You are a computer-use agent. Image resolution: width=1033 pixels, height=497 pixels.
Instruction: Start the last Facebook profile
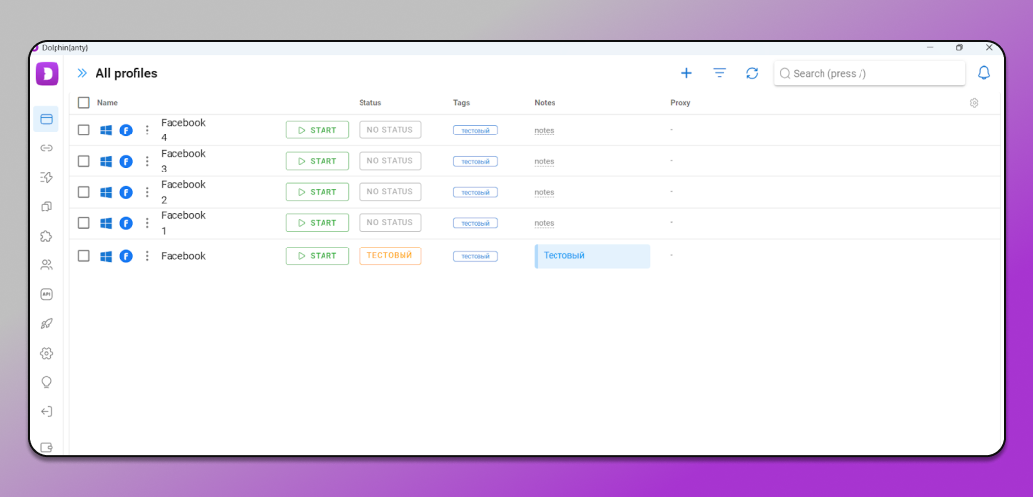[317, 255]
